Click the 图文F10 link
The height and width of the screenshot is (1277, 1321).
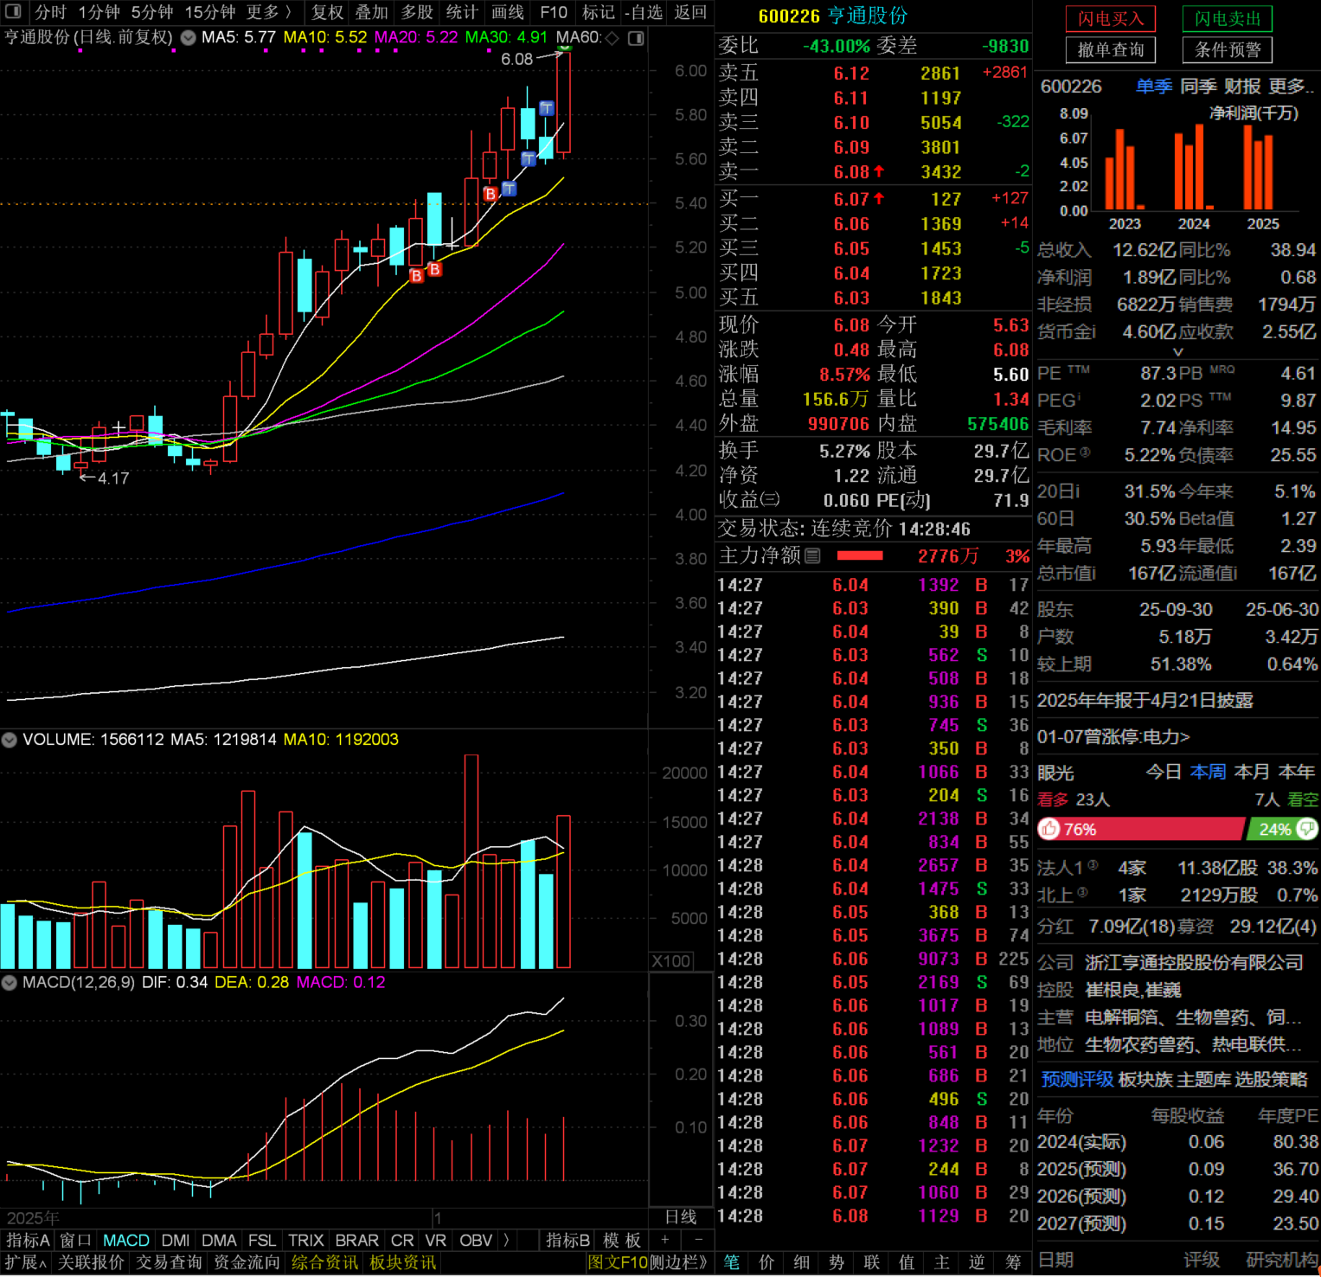click(x=617, y=1263)
